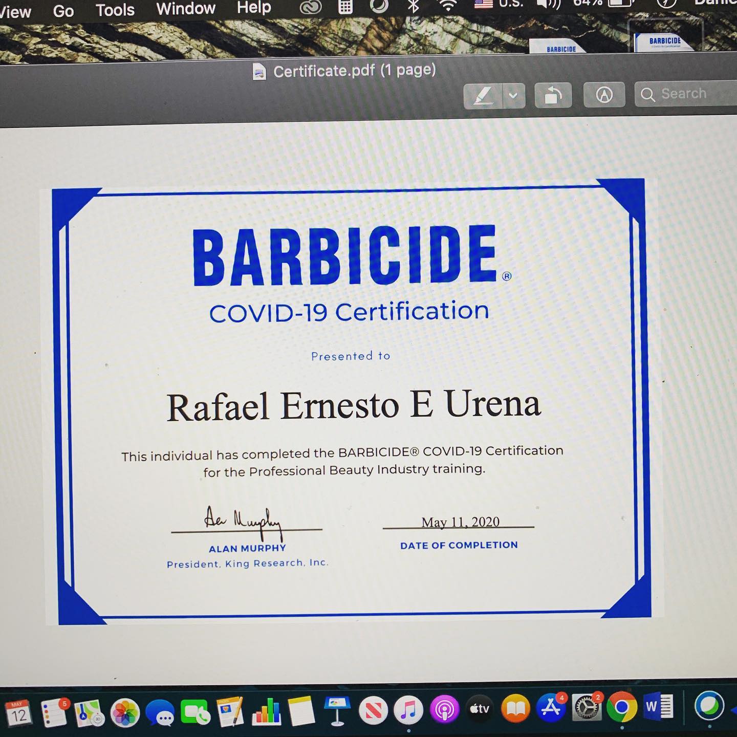Open the highlight color dropdown arrow
This screenshot has height=737, width=737.
click(x=514, y=95)
